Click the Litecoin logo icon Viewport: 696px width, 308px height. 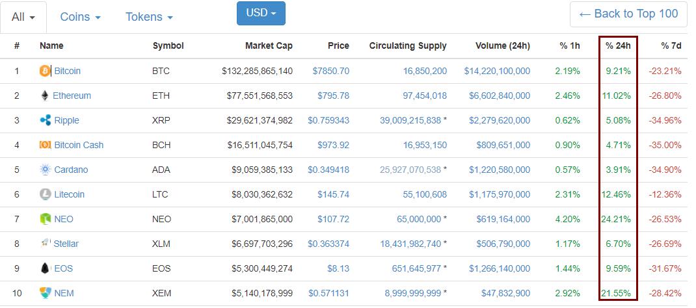click(x=45, y=194)
